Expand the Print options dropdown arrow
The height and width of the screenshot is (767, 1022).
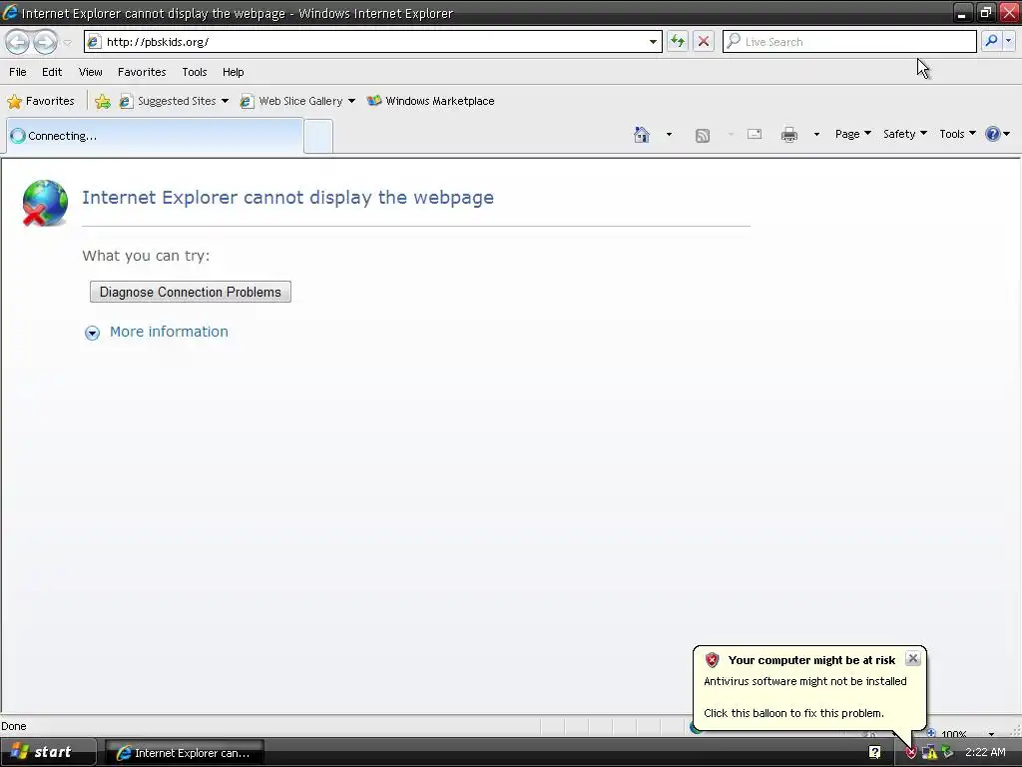coord(816,135)
